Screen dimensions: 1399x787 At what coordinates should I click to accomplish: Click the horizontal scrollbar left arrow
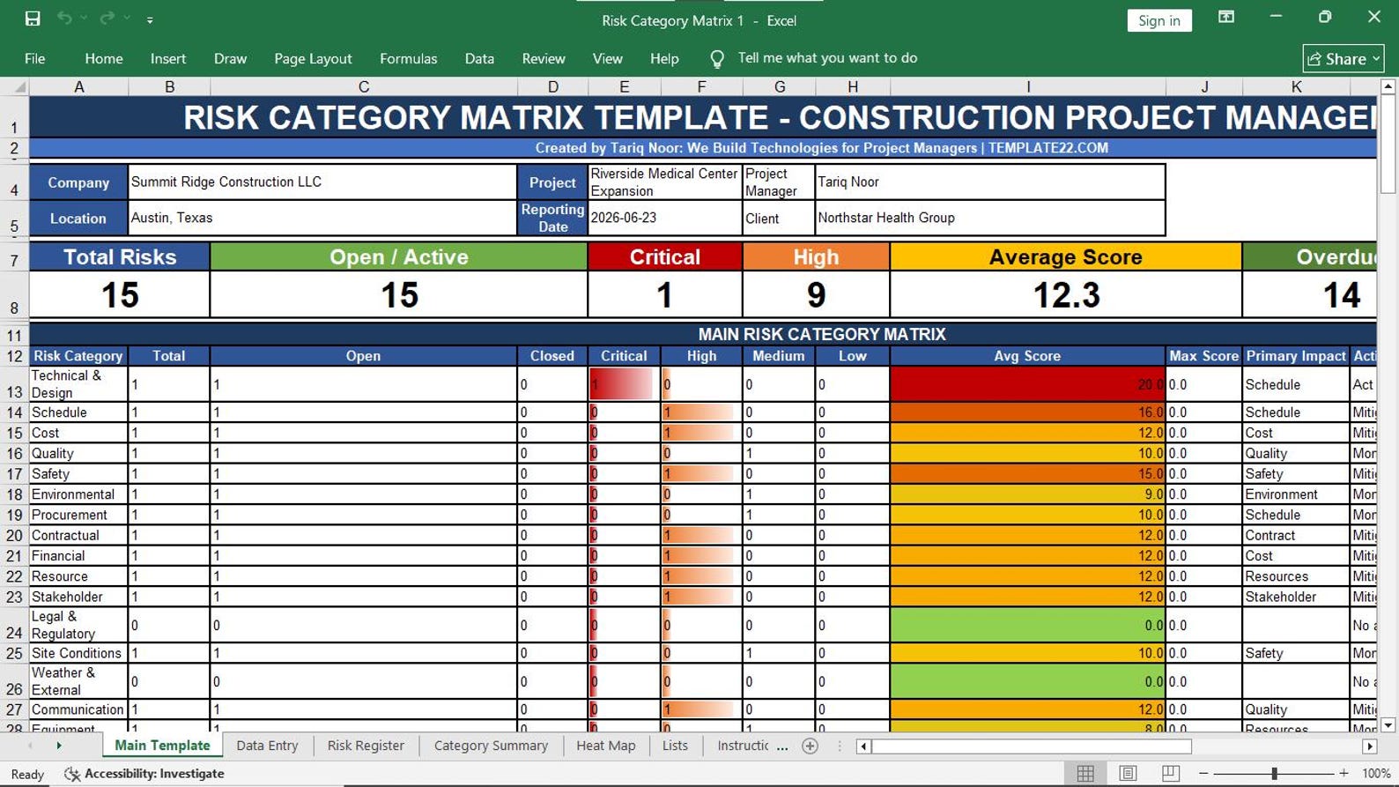coord(863,746)
